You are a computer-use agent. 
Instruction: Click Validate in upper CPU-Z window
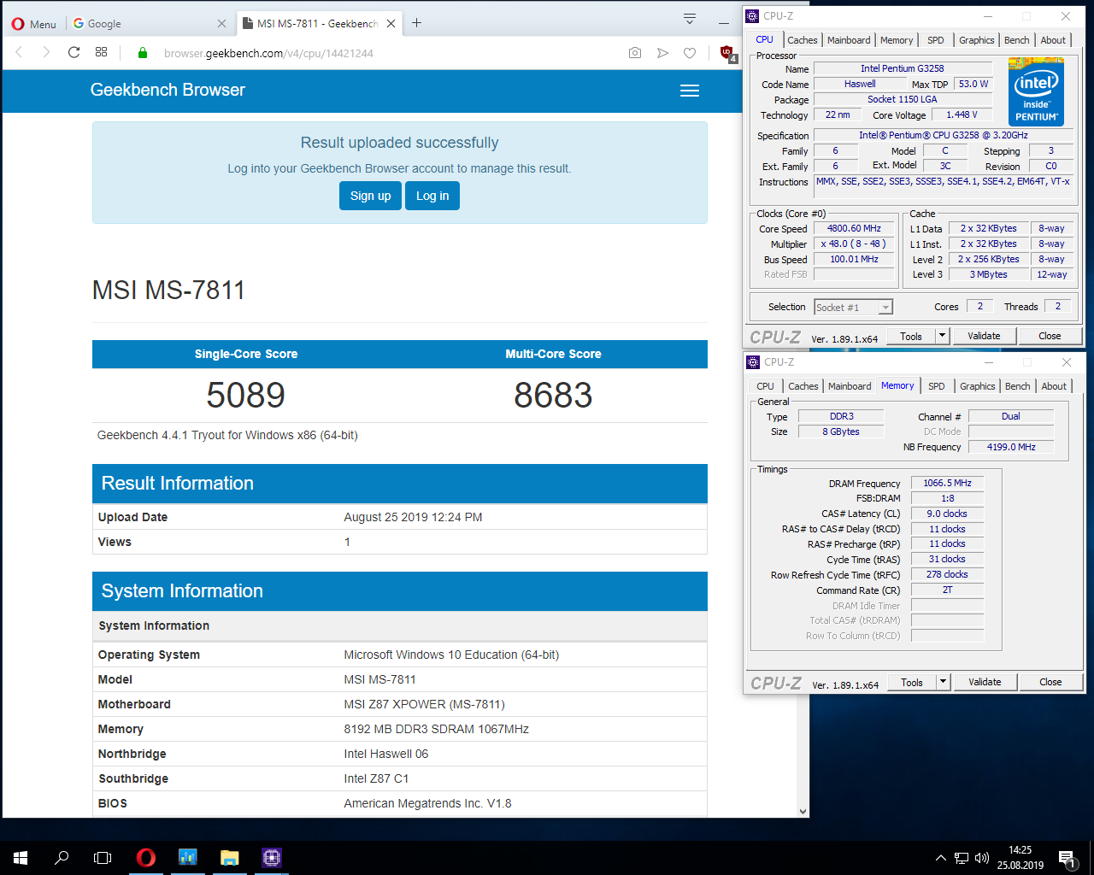coord(984,336)
